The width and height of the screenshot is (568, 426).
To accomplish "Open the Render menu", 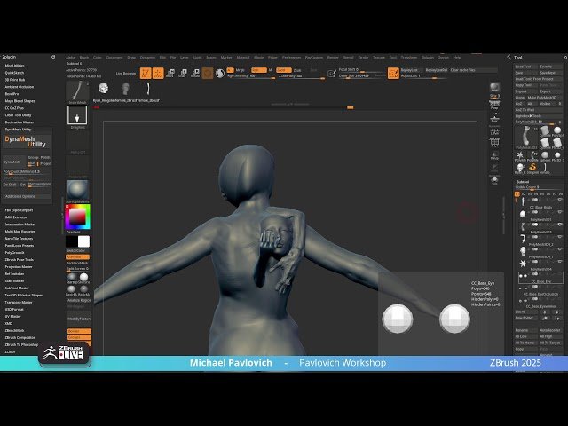I will pos(333,57).
